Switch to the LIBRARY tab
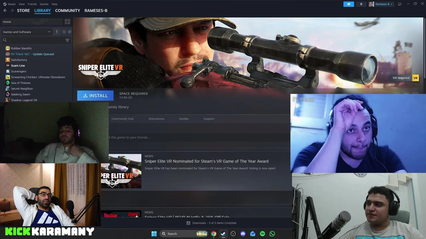Image resolution: width=426 pixels, height=239 pixels. [43, 11]
